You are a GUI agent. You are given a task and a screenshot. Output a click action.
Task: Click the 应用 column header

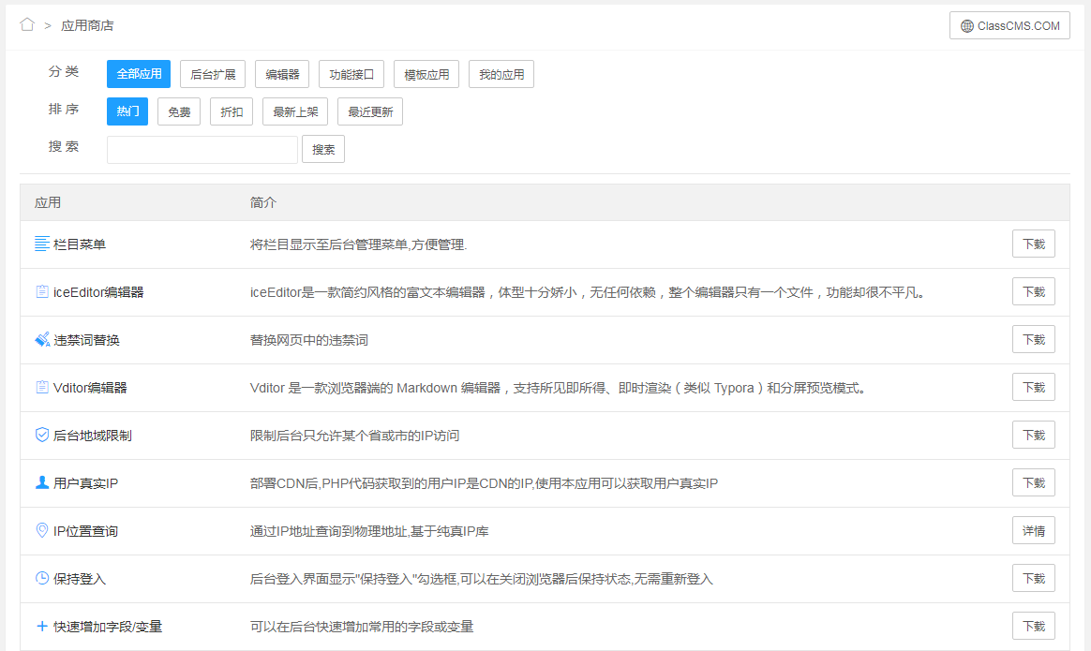[47, 202]
